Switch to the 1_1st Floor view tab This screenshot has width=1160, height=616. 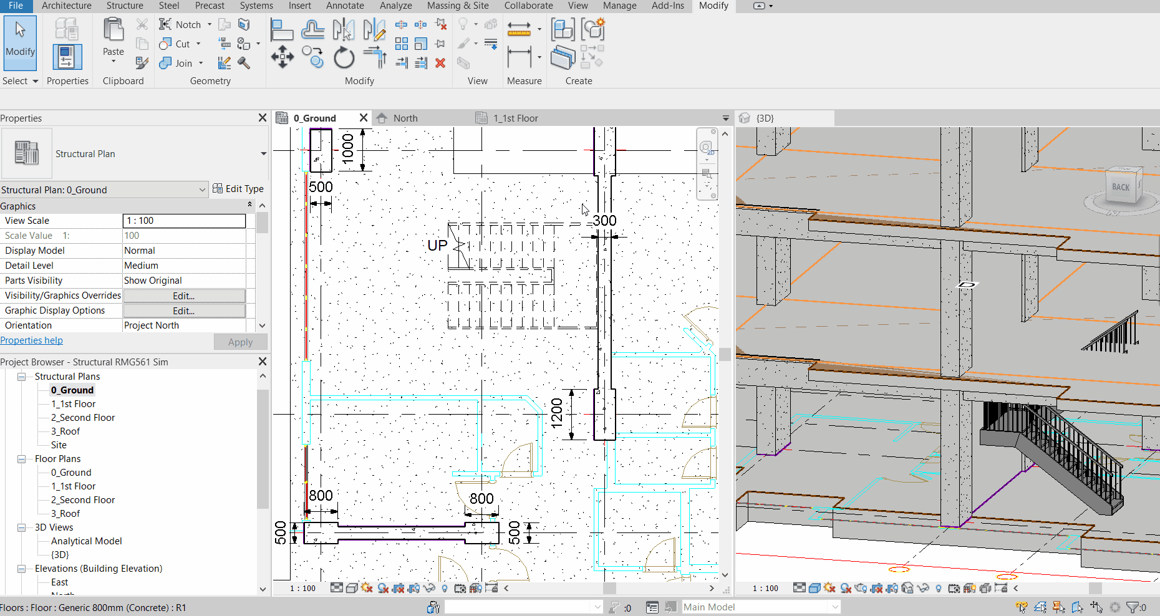(516, 118)
